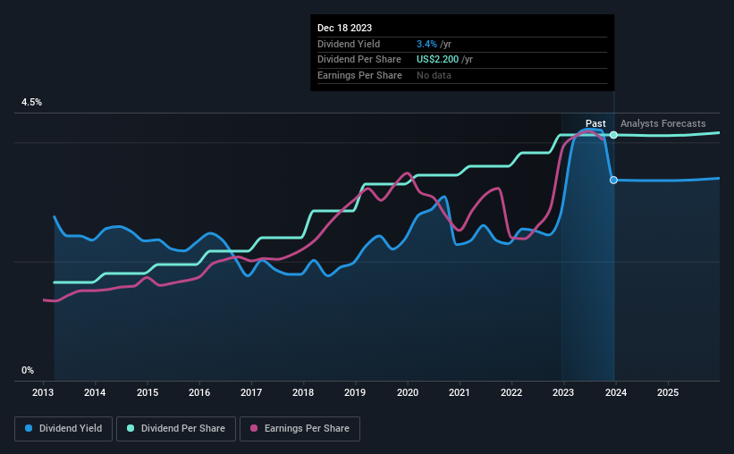Click the 2016 x-axis label
734x454 pixels.
click(199, 392)
